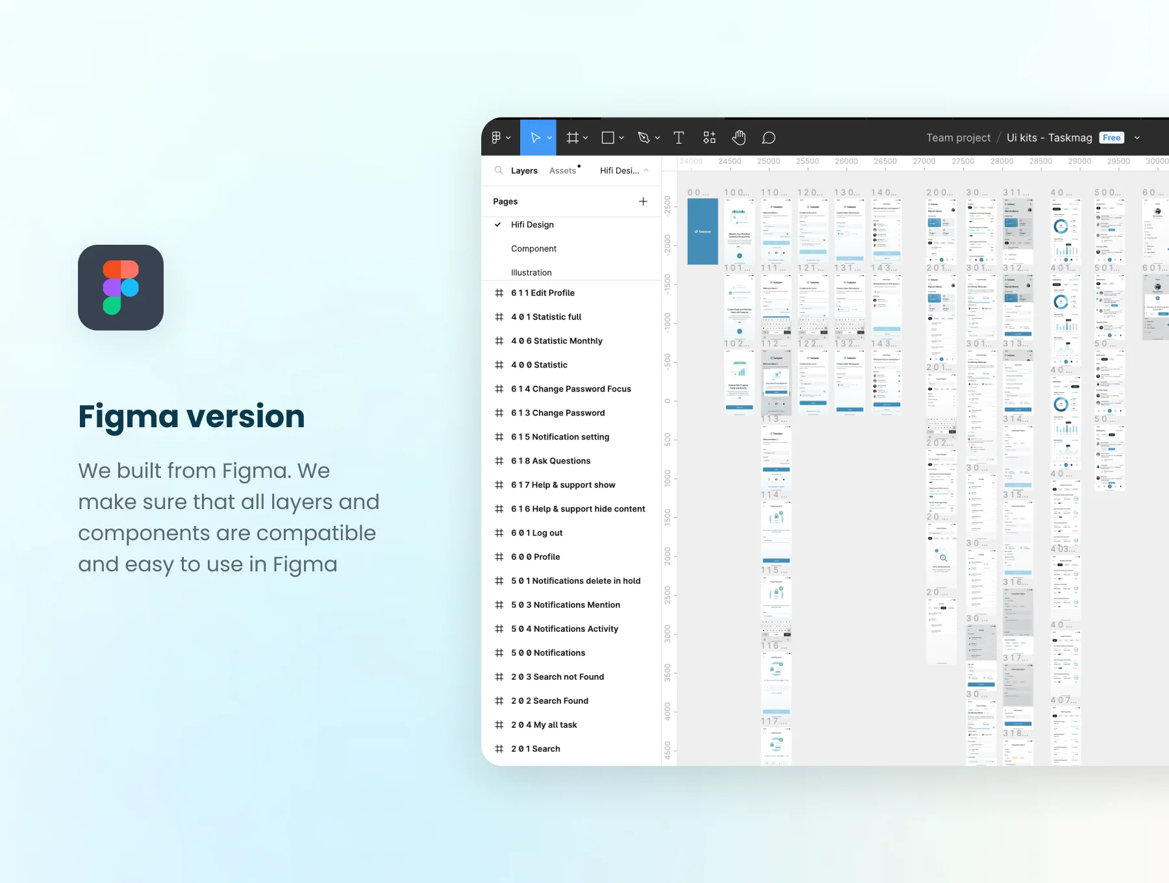1169x883 pixels.
Task: Select the Text tool
Action: [679, 138]
